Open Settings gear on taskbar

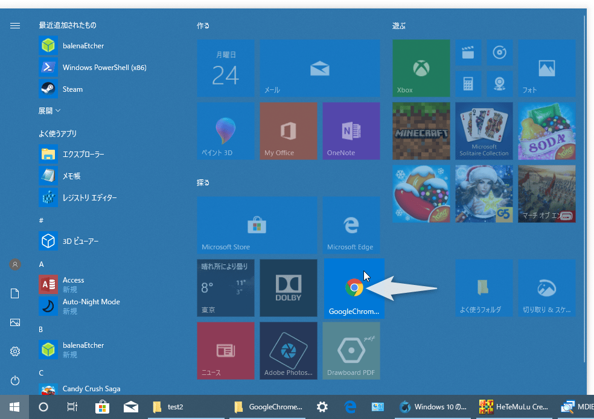[322, 407]
